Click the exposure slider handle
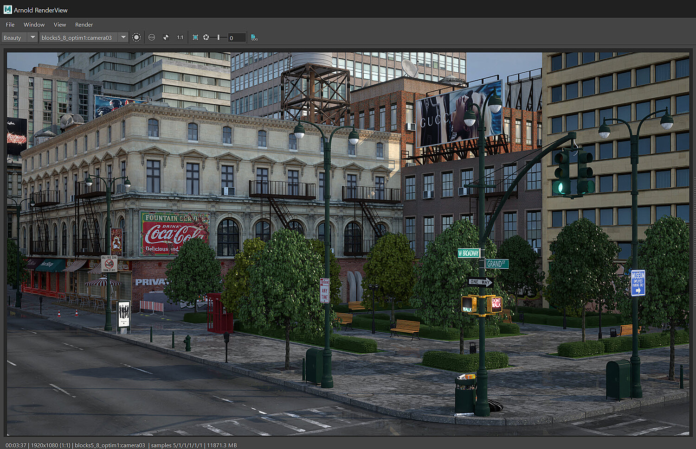Viewport: 696px width, 449px height. coord(219,38)
